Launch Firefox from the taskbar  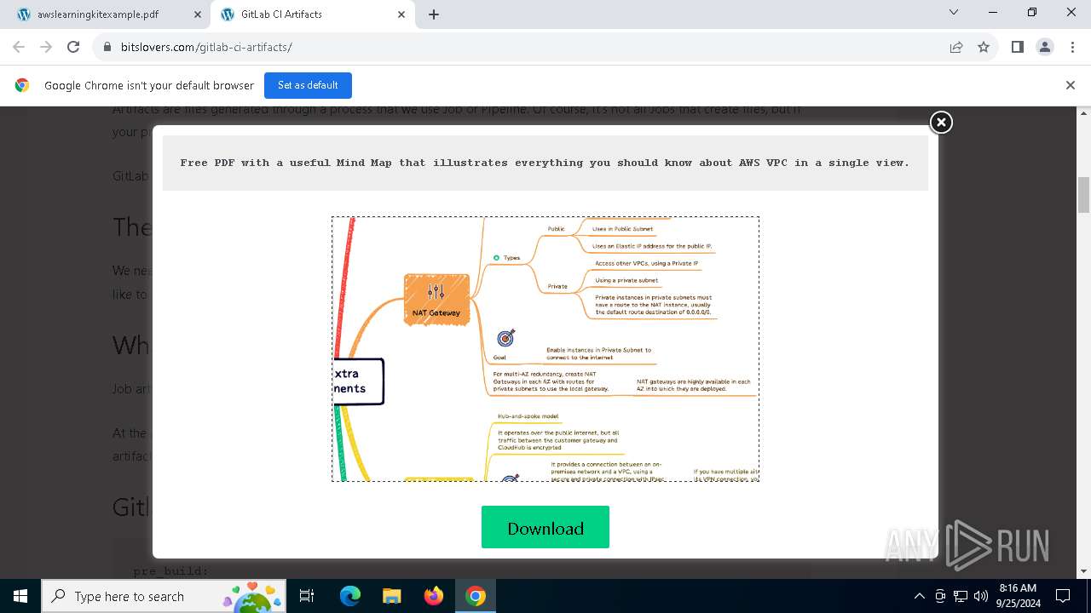434,596
